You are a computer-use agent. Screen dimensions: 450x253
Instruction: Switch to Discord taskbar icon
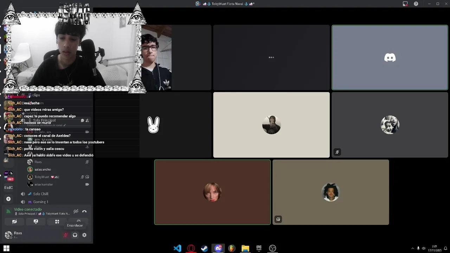pos(218,248)
